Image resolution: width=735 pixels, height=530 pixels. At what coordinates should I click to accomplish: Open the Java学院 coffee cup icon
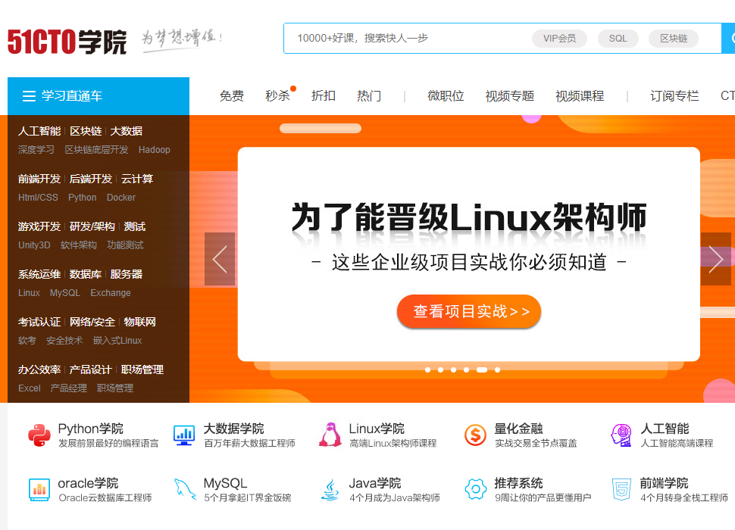[330, 489]
